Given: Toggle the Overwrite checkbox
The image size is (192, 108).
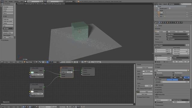Looking at the screenshot, I should (x=156, y=73).
